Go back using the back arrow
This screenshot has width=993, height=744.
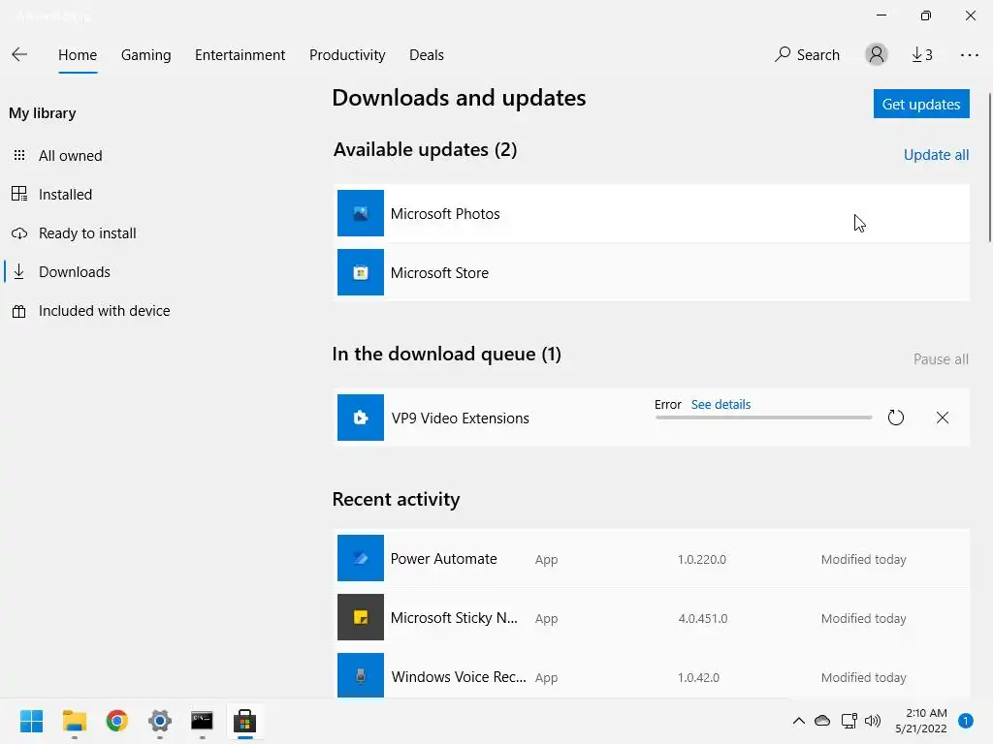(19, 54)
